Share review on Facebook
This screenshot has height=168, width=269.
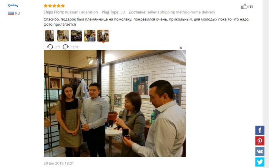[x=260, y=130]
